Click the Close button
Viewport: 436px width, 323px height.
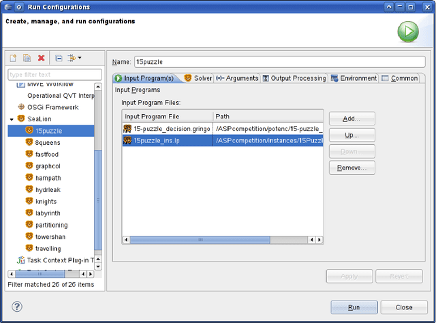(404, 307)
